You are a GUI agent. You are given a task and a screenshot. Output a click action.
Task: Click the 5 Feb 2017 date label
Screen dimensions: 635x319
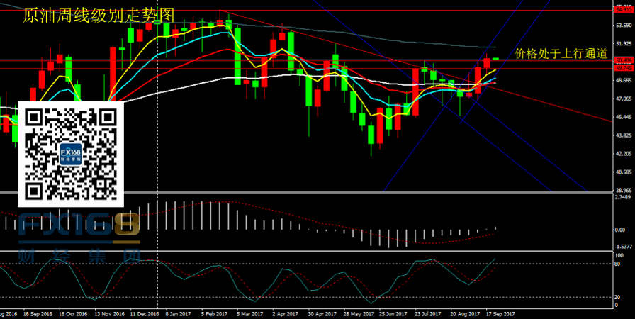click(215, 313)
